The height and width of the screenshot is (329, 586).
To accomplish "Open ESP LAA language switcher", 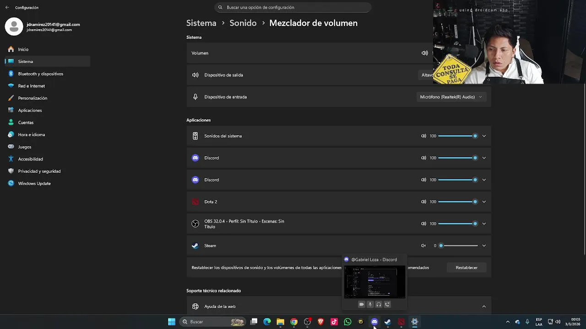I will tap(539, 322).
